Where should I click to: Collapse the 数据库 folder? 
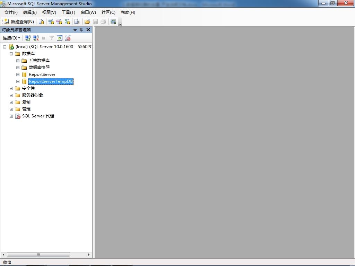[x=11, y=54]
